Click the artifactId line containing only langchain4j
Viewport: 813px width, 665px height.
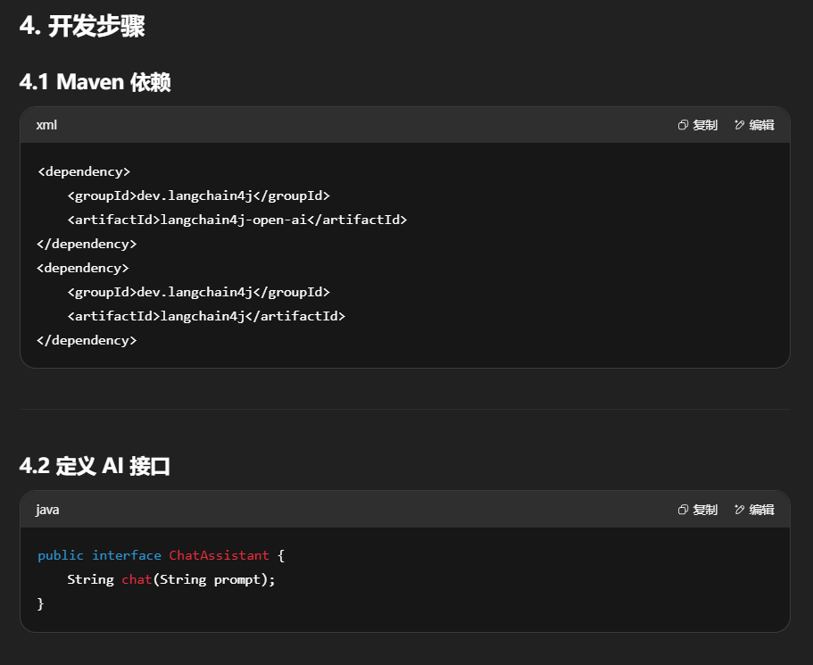click(205, 316)
